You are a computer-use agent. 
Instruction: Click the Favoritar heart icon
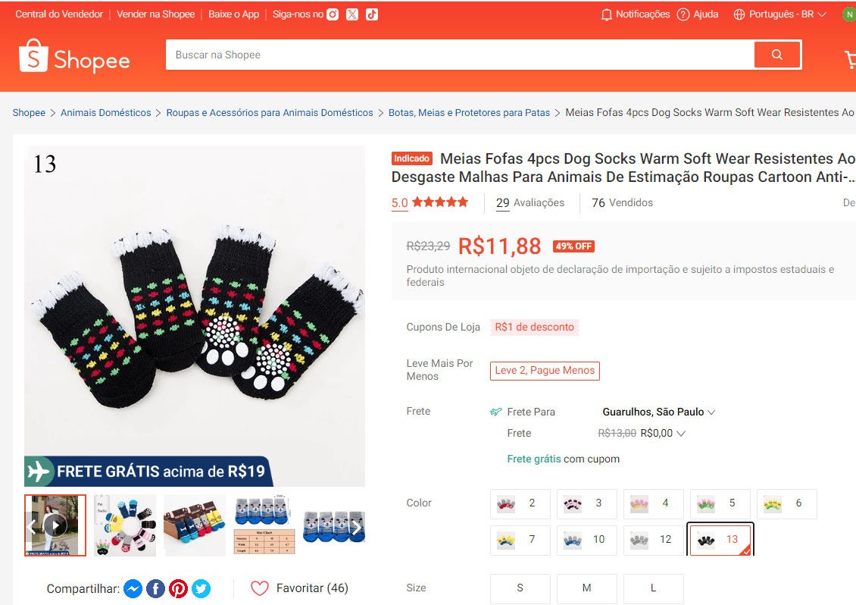pos(260,588)
